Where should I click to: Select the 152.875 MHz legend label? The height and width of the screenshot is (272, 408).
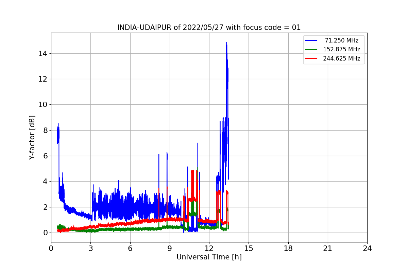342,49
